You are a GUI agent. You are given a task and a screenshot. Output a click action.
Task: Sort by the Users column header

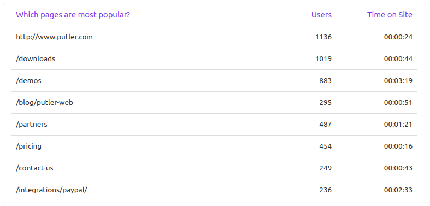(321, 15)
